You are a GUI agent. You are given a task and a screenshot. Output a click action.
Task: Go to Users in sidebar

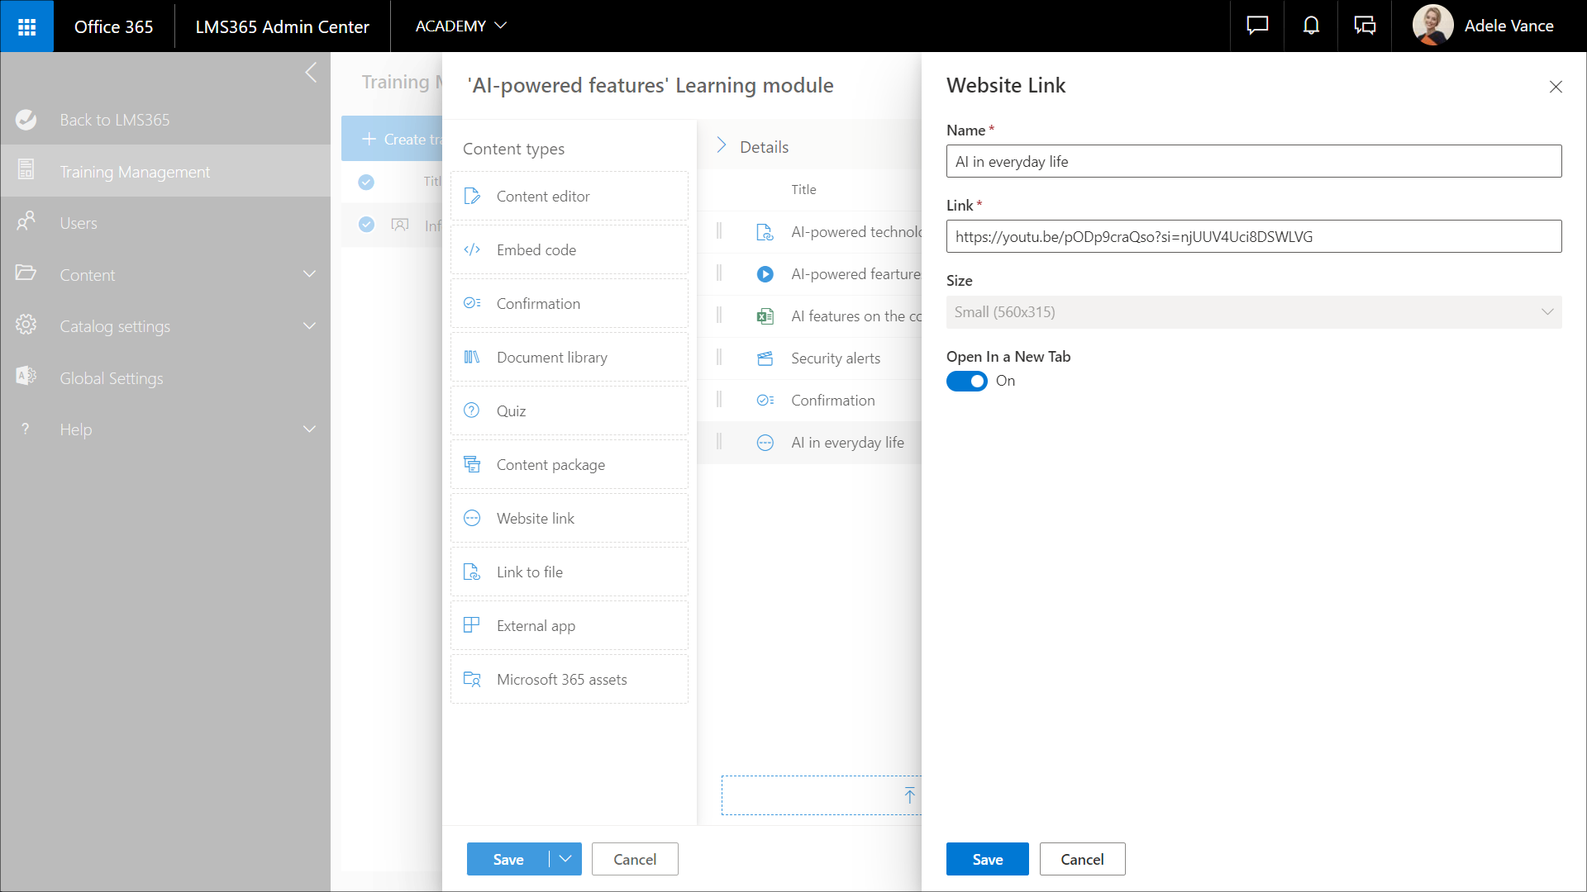[x=79, y=223]
